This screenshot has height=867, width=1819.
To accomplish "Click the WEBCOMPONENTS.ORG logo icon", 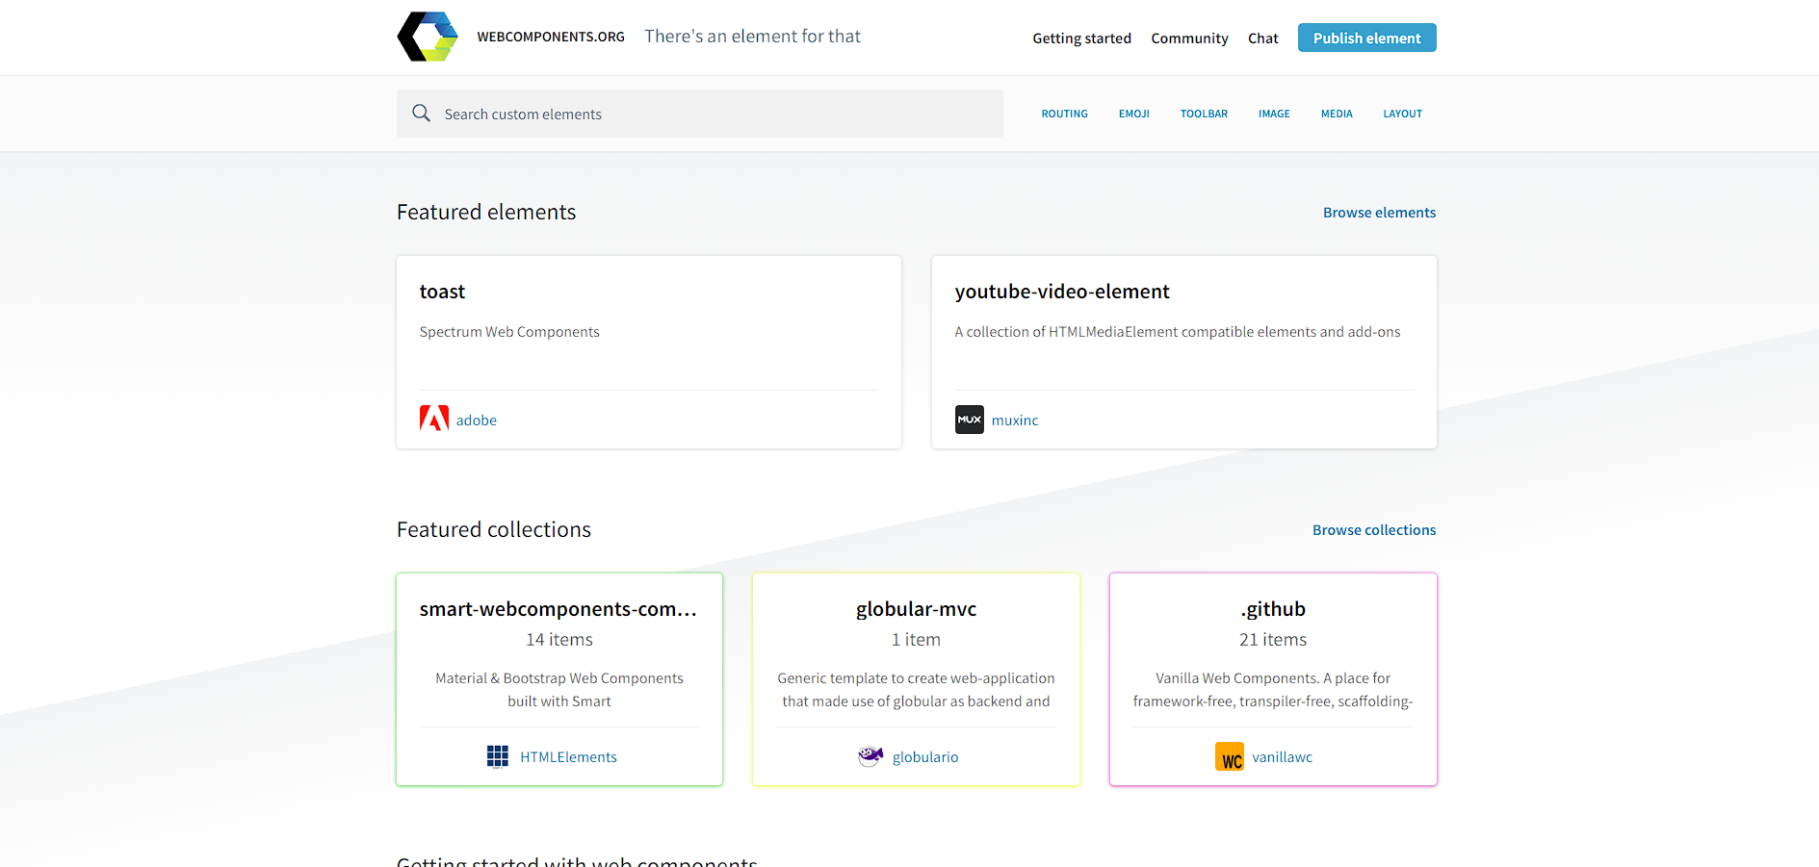I will 428,37.
